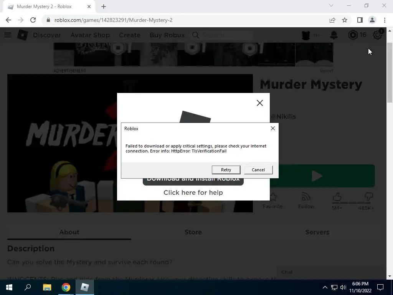The height and width of the screenshot is (295, 393).
Task: Click the page vertical scrollbar thumb
Action: point(390,73)
